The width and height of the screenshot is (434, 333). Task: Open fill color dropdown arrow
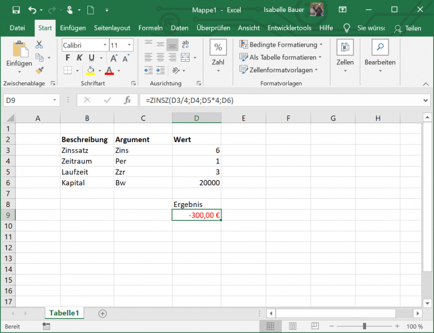(100, 70)
